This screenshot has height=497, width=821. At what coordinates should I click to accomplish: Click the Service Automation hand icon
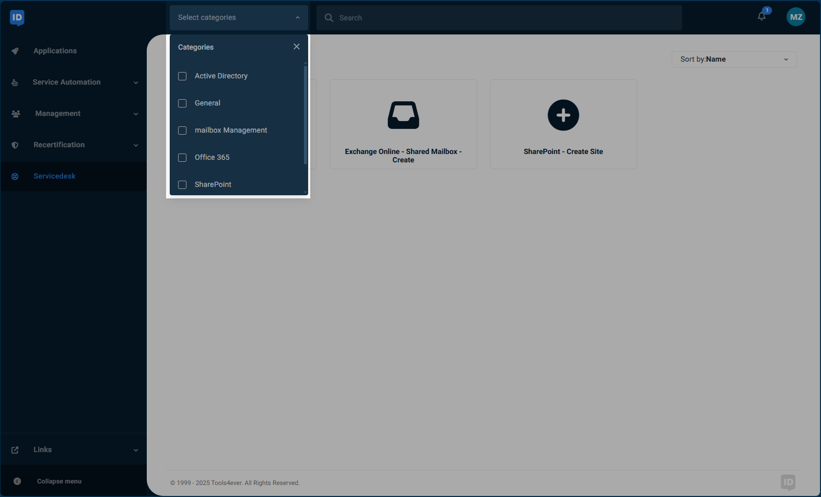pyautogui.click(x=15, y=82)
